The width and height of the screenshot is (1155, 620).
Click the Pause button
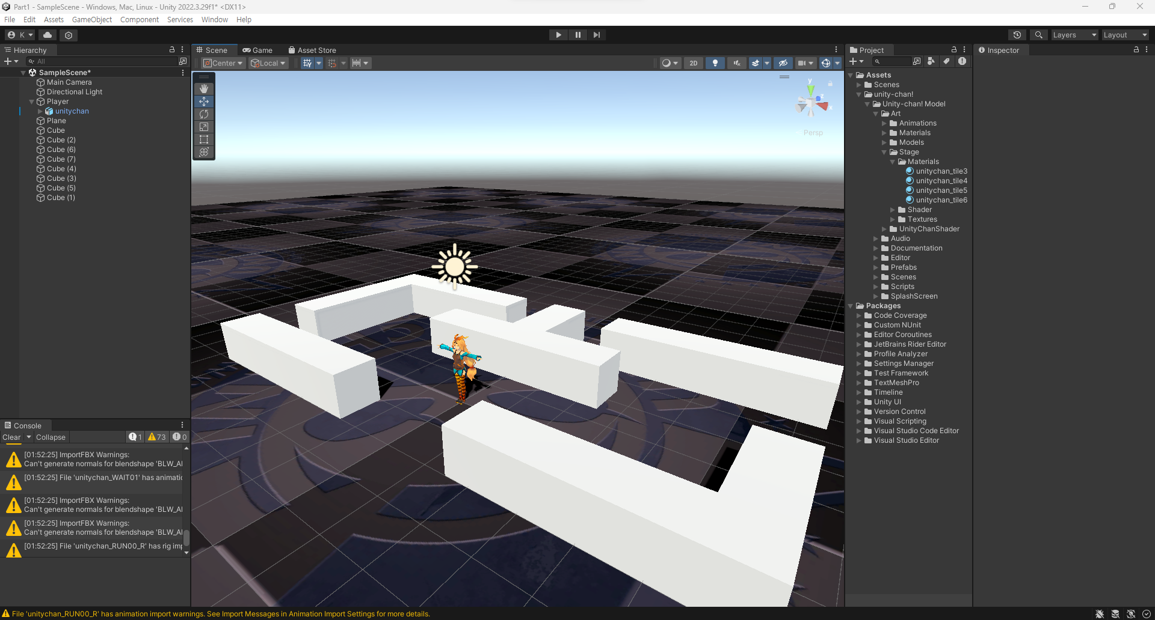577,35
